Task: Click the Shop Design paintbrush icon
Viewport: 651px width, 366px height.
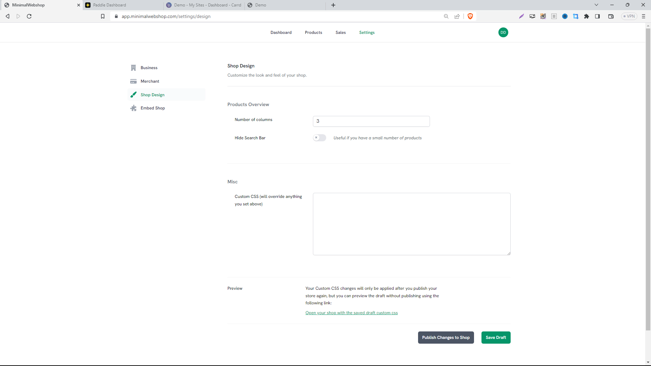Action: pos(133,95)
